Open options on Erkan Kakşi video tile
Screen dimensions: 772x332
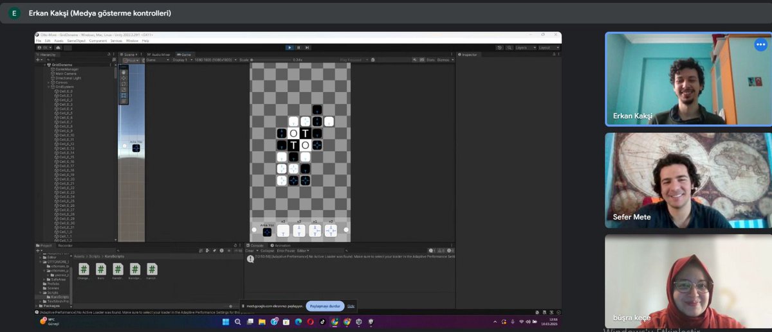point(759,45)
